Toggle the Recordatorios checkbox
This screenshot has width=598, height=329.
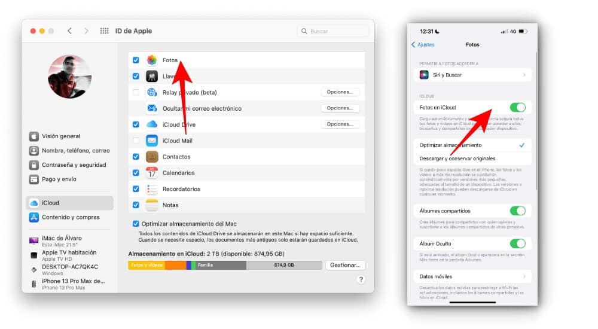[136, 189]
